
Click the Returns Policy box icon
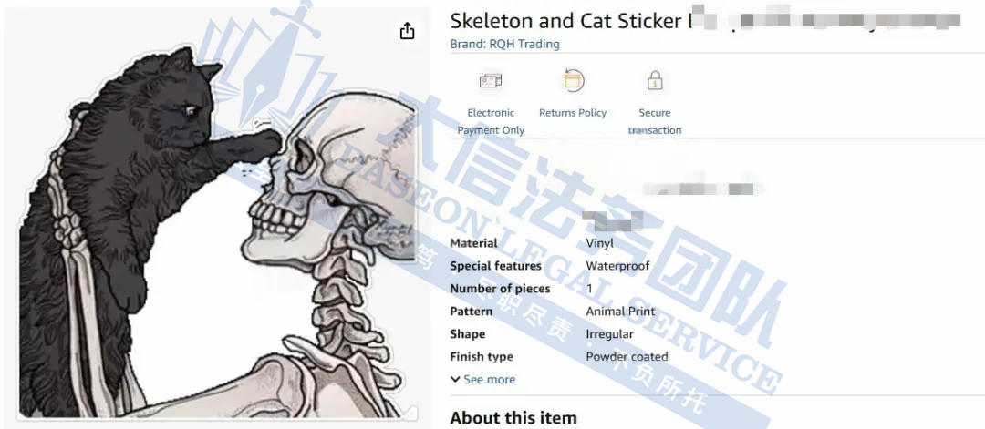point(573,81)
